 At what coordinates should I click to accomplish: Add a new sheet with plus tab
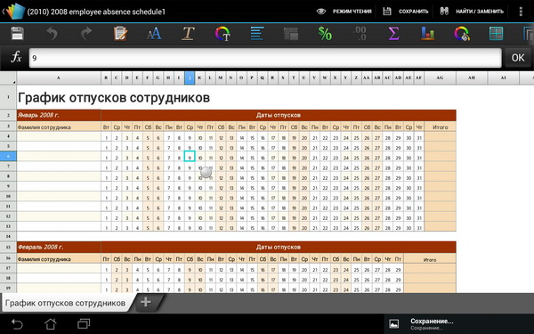point(146,302)
